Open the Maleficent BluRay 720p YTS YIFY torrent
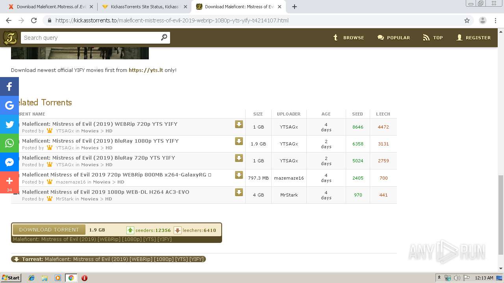Viewport: 504px width, 283px height. (98, 158)
